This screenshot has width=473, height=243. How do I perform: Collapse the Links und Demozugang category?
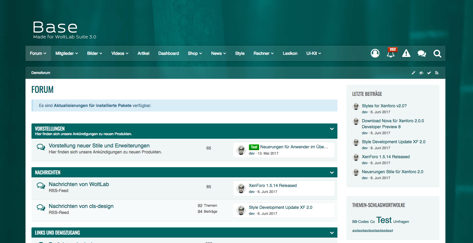[332, 233]
